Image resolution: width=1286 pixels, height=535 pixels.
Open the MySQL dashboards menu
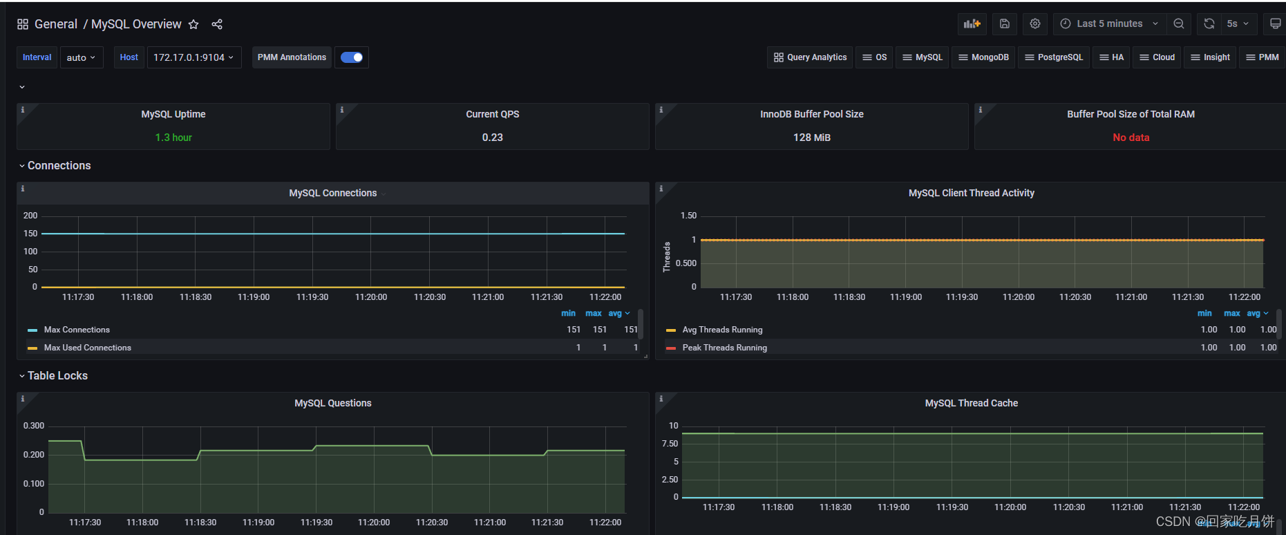[923, 57]
